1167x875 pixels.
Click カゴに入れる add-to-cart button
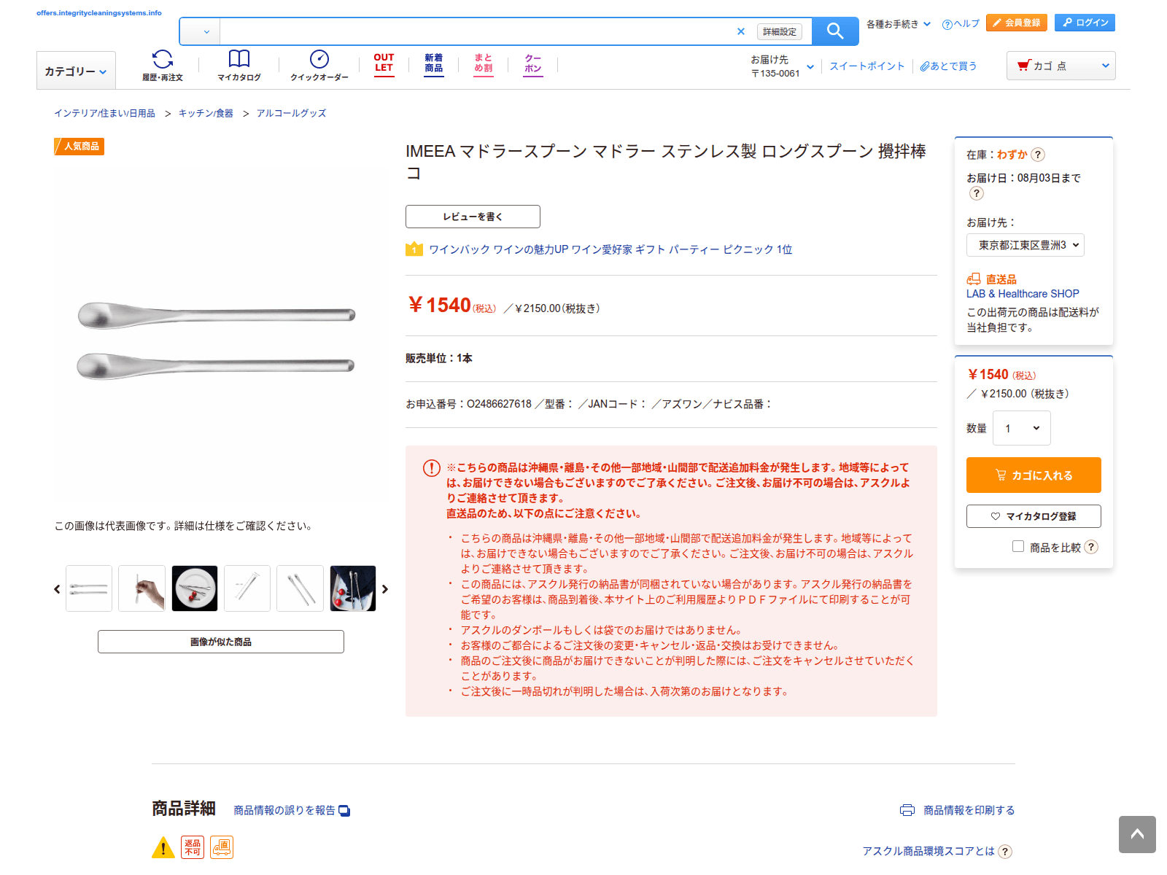point(1034,475)
